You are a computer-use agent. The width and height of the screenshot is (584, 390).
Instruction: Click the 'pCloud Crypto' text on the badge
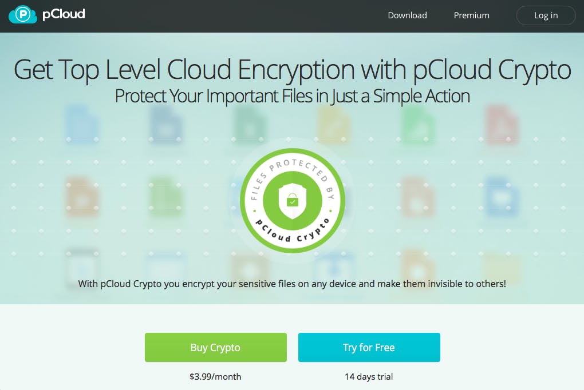(x=293, y=231)
